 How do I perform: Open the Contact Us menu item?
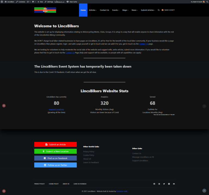[104, 10]
